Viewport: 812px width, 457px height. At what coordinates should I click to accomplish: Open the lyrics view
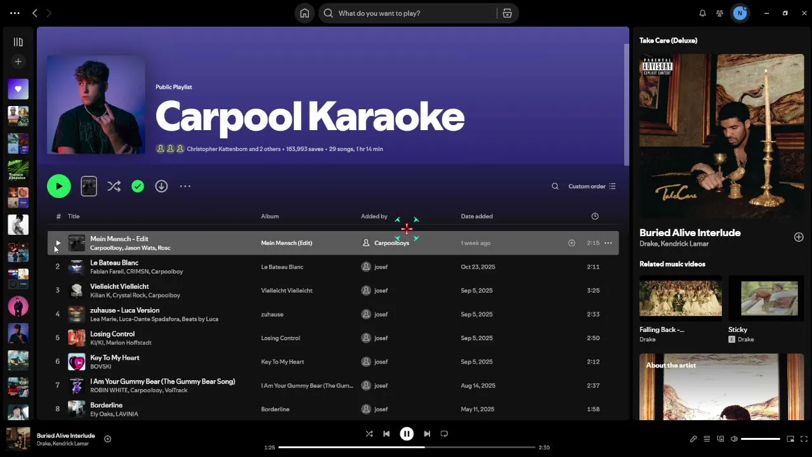[693, 439]
